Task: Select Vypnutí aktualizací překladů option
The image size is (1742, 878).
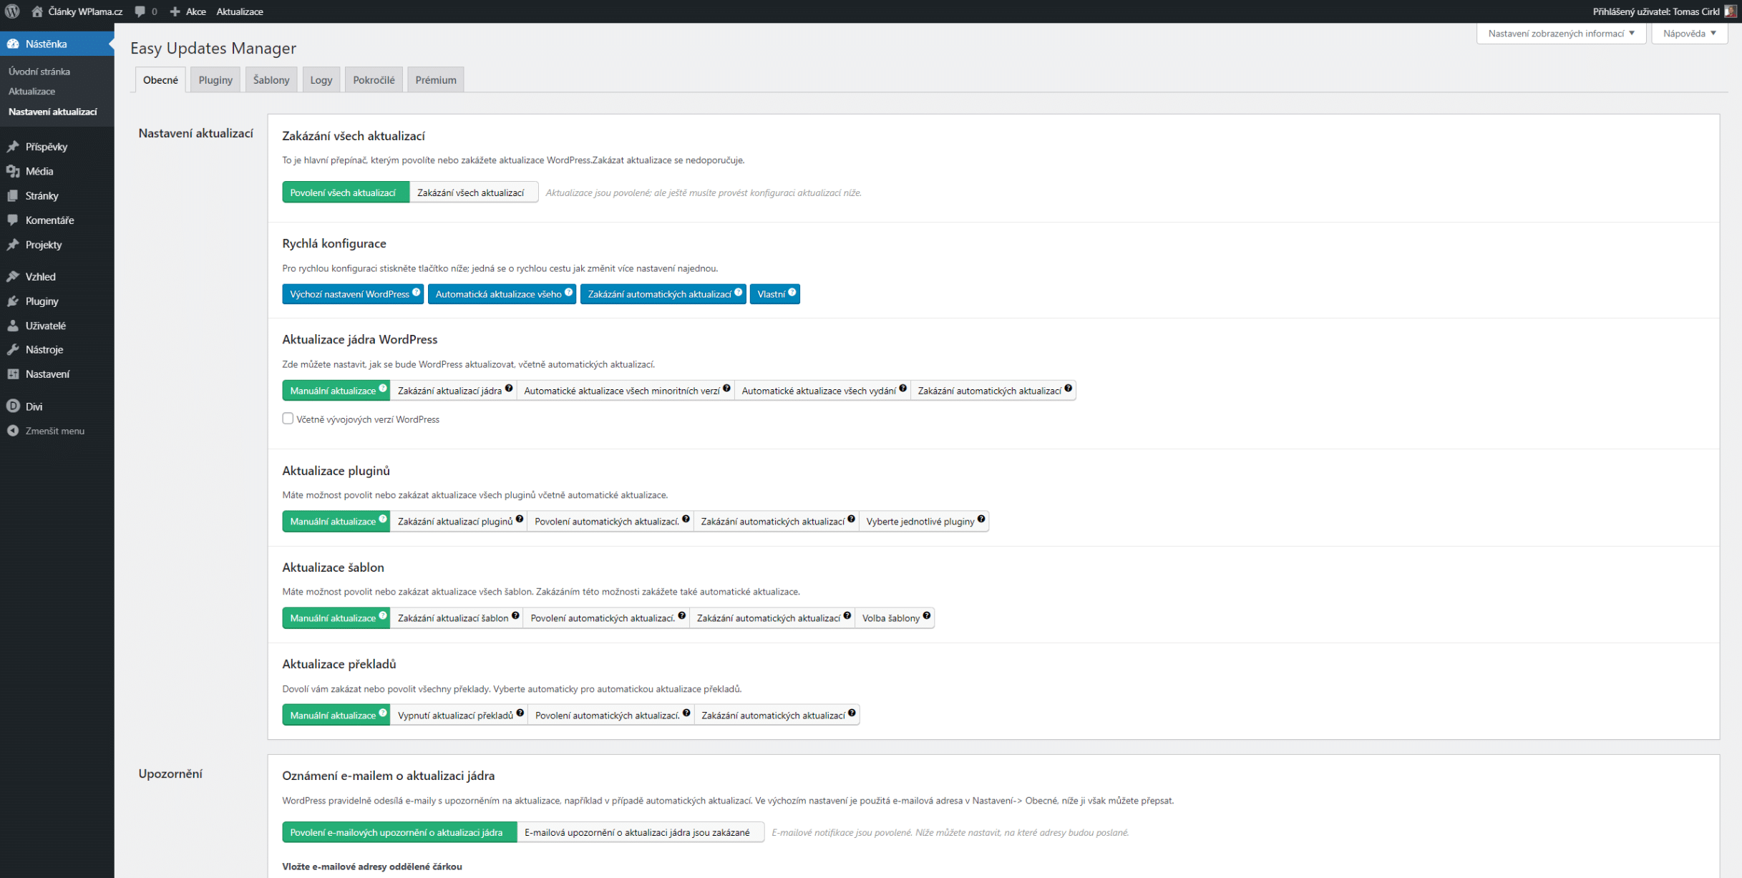Action: [x=459, y=716]
